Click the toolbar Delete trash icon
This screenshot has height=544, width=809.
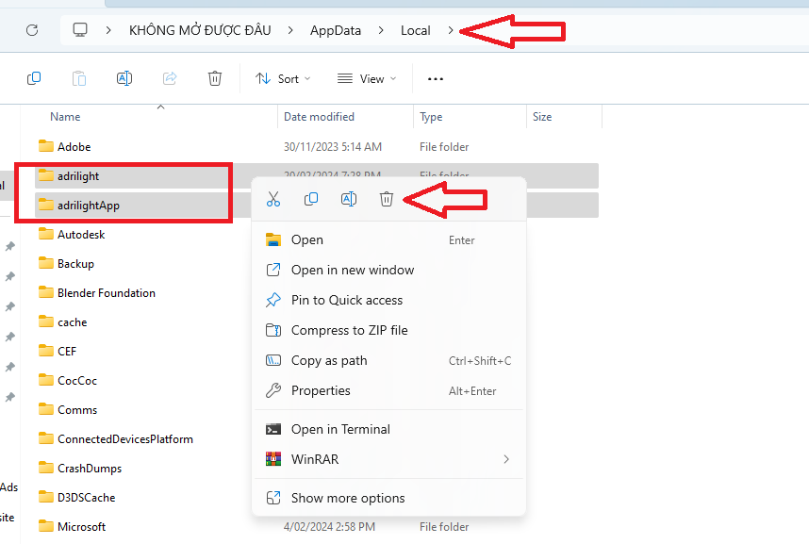coord(215,78)
